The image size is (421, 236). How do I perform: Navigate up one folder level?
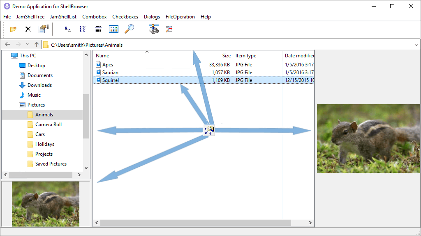pyautogui.click(x=36, y=45)
